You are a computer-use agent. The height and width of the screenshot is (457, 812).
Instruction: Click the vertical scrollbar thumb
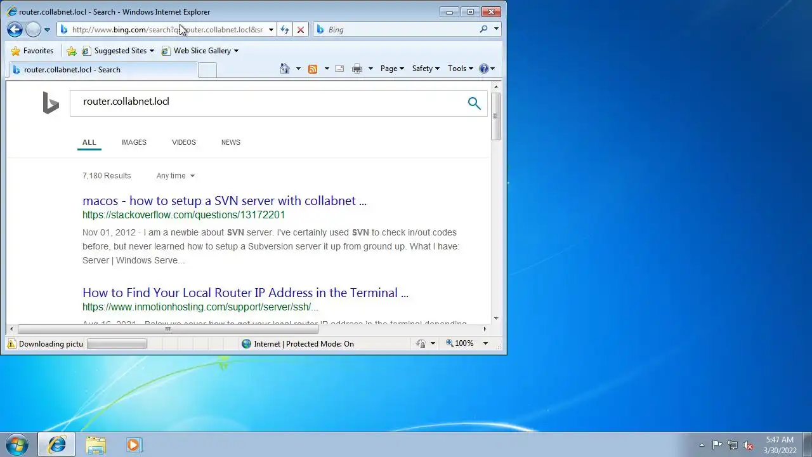[x=495, y=116]
